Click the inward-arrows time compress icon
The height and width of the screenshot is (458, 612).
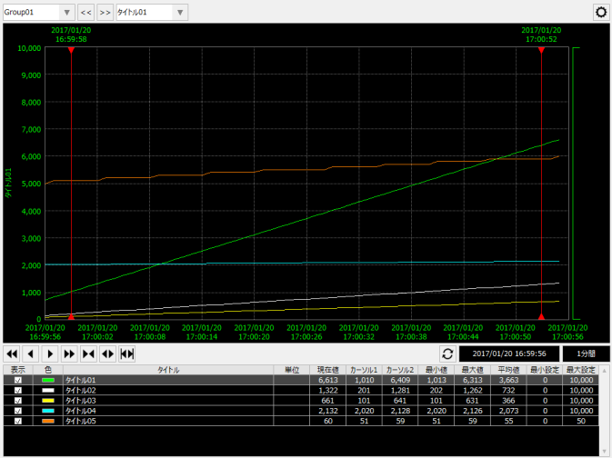88,353
